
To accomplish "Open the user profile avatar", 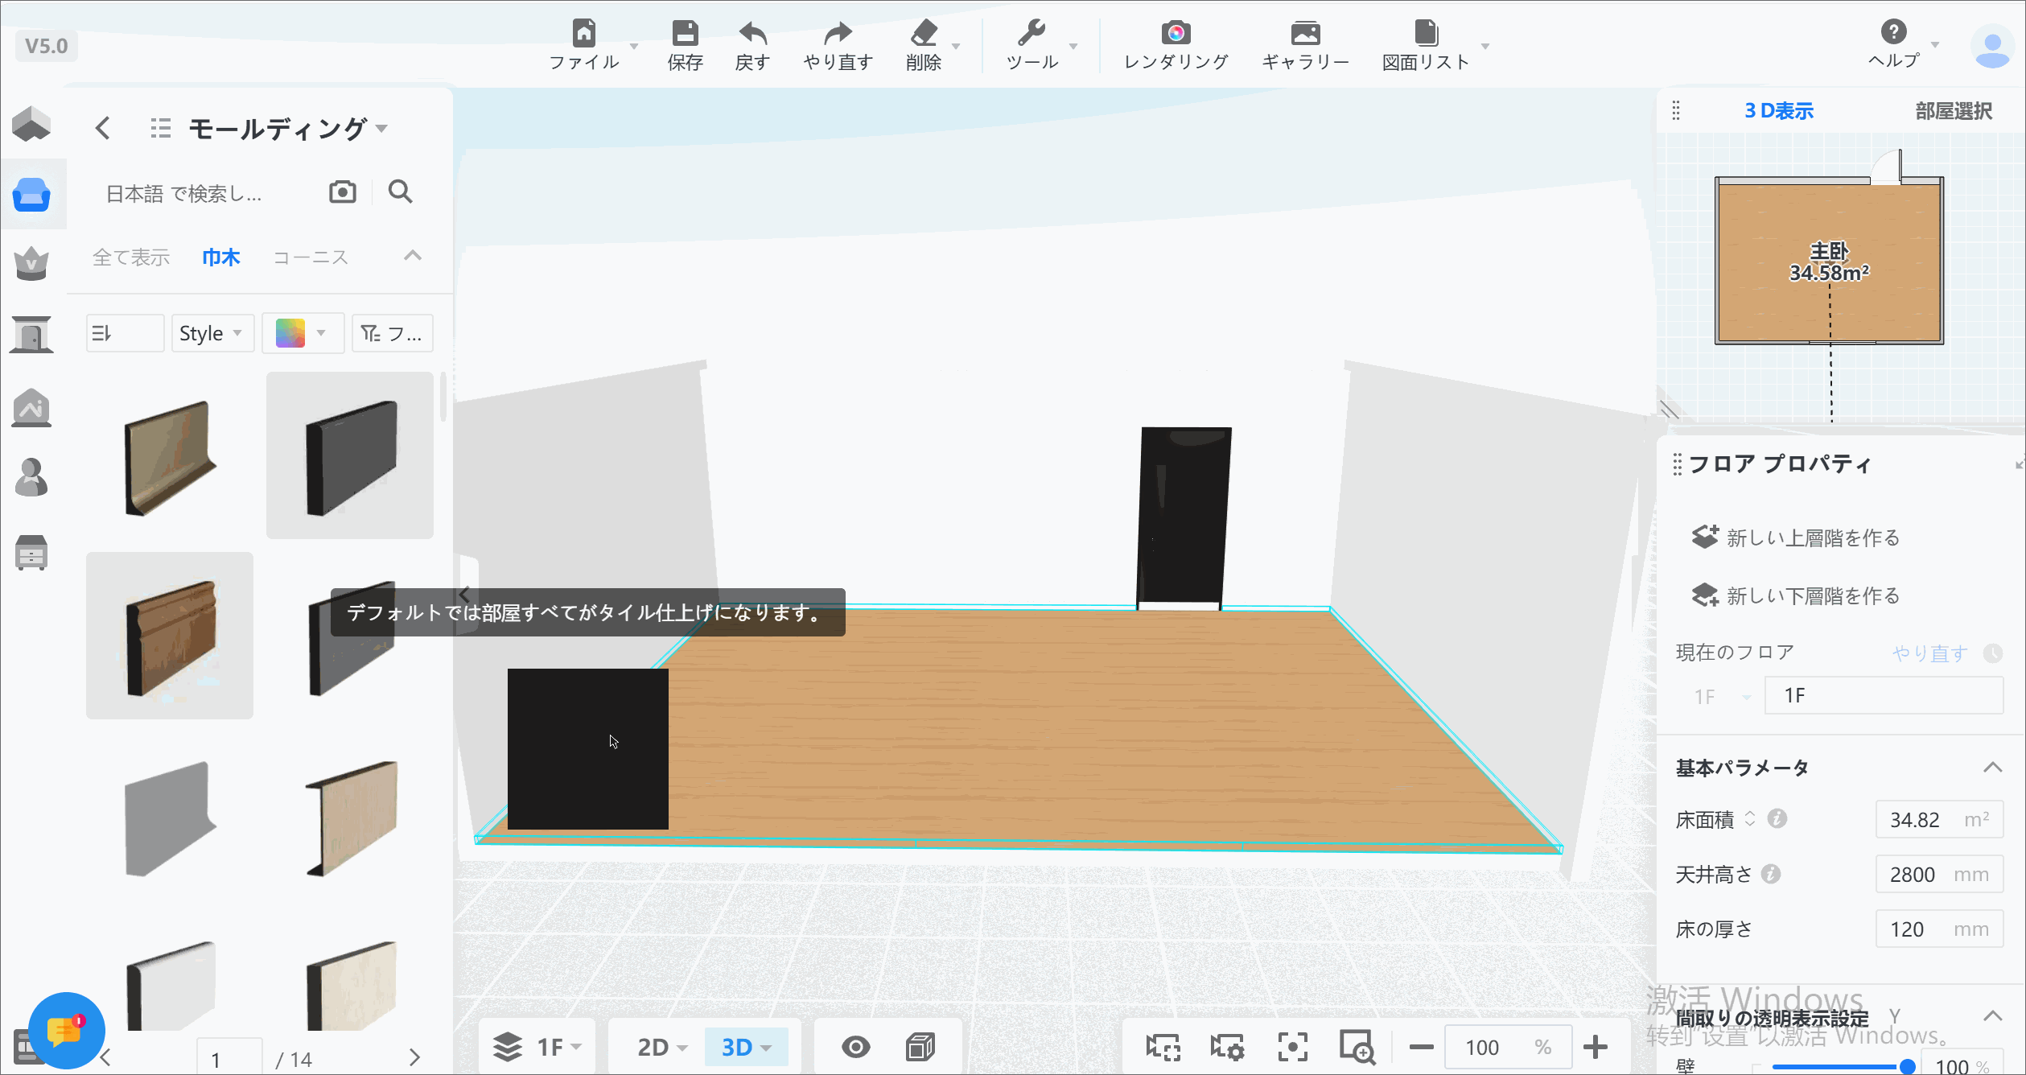I will coord(1992,46).
